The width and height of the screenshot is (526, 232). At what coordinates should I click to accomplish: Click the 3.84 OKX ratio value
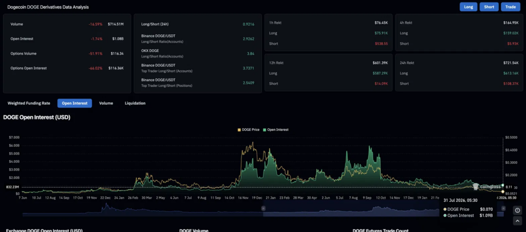(251, 53)
